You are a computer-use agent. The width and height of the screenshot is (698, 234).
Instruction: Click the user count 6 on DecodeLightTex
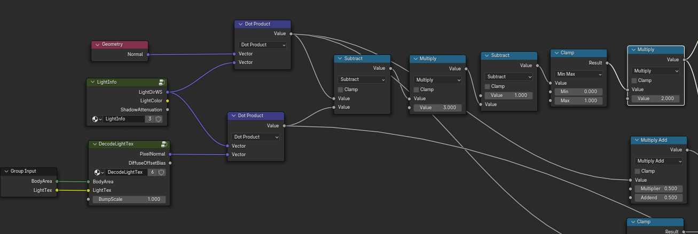point(153,173)
